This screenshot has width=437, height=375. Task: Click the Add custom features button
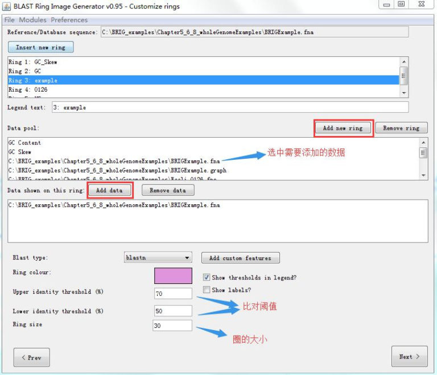coord(240,258)
